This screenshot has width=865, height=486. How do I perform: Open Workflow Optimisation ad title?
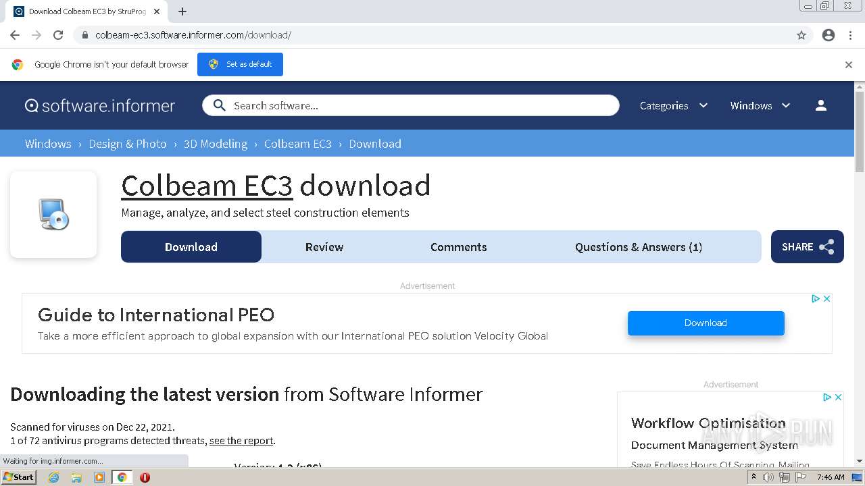(708, 423)
